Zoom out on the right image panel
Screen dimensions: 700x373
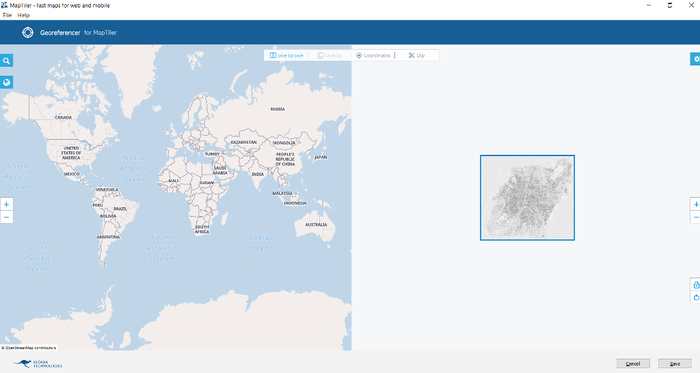695,218
